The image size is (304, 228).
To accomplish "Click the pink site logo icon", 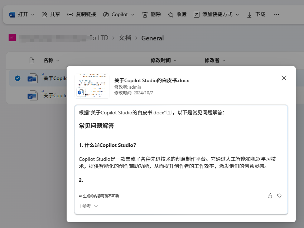I will point(12,38).
